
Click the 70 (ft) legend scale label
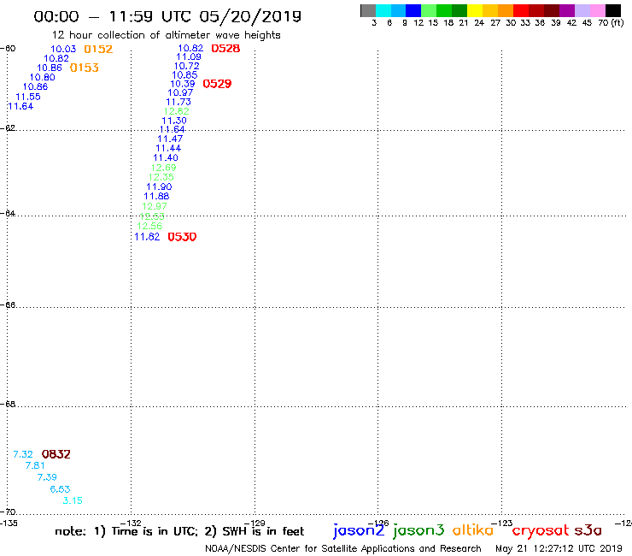coord(611,23)
